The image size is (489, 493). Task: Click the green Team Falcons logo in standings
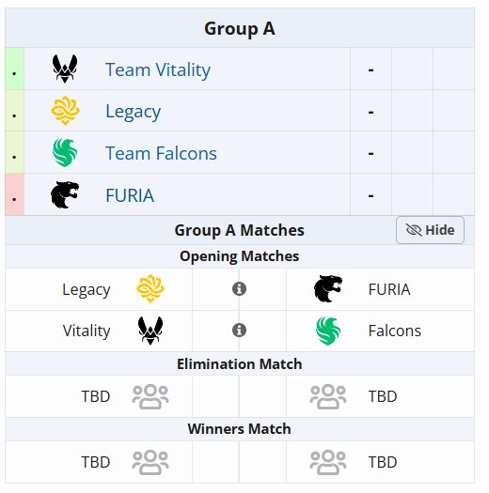[x=65, y=152]
